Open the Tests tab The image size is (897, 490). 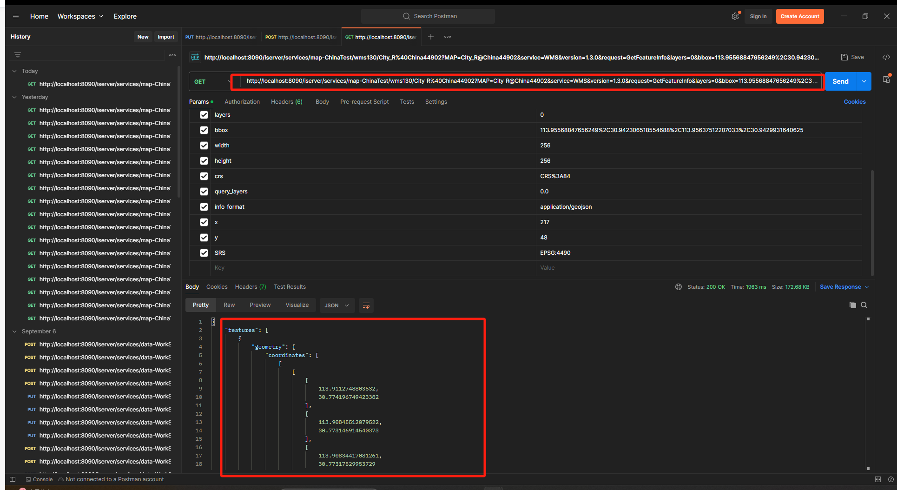pos(407,102)
